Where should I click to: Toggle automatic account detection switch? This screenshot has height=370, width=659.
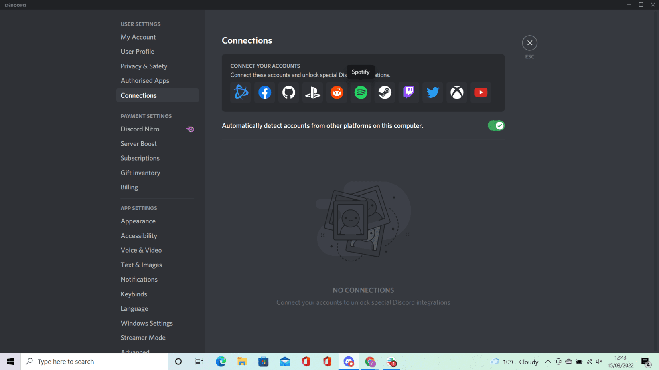496,126
